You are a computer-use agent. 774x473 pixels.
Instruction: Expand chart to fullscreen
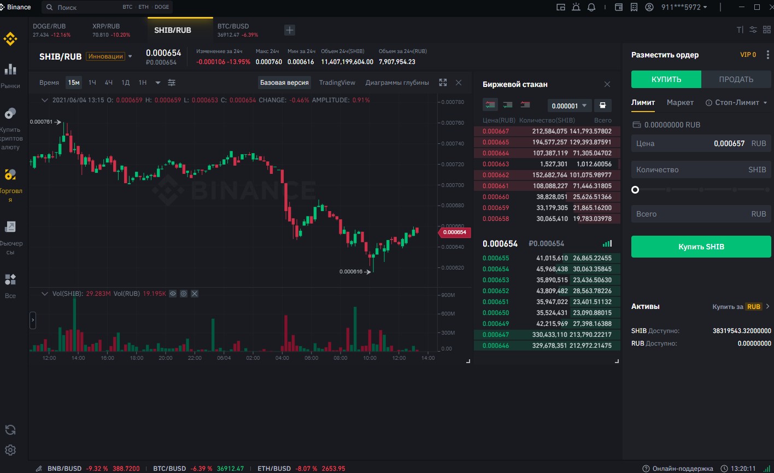tap(443, 83)
